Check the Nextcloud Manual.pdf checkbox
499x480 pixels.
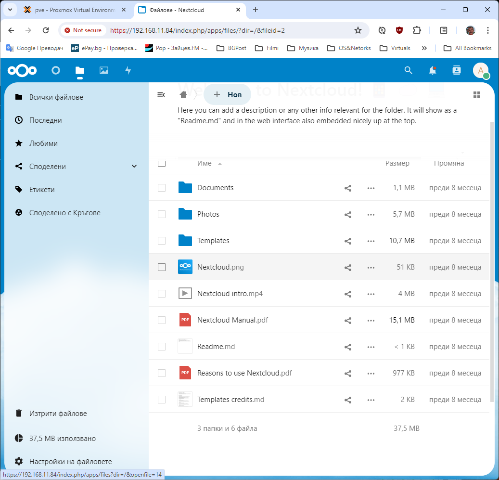tap(162, 320)
